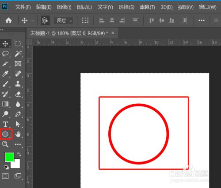Select the Eyedropper tool
The width and height of the screenshot is (221, 188).
tap(5, 74)
